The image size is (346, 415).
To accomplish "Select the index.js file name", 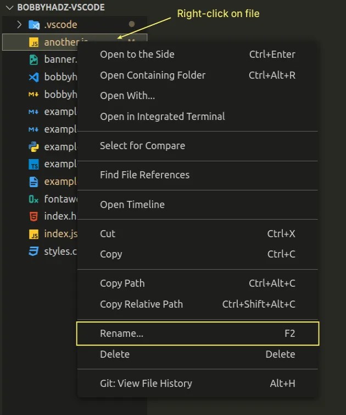I will tap(61, 234).
